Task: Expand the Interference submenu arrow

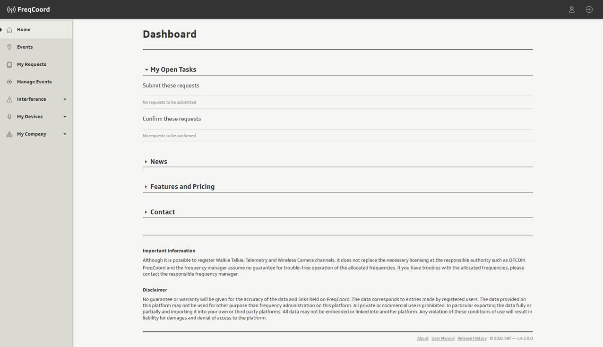Action: [65, 99]
